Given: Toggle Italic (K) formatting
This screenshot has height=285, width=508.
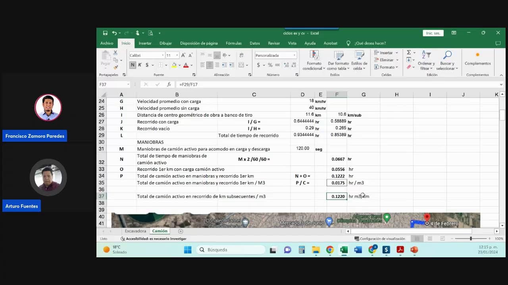Looking at the screenshot, I should click(140, 65).
